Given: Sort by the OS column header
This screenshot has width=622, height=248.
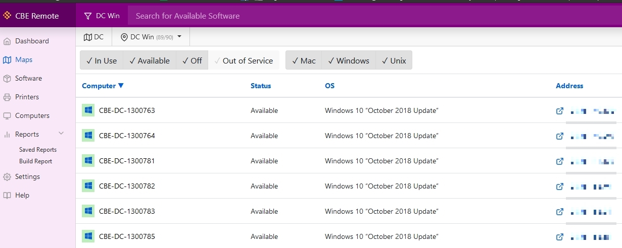Looking at the screenshot, I should pos(329,86).
